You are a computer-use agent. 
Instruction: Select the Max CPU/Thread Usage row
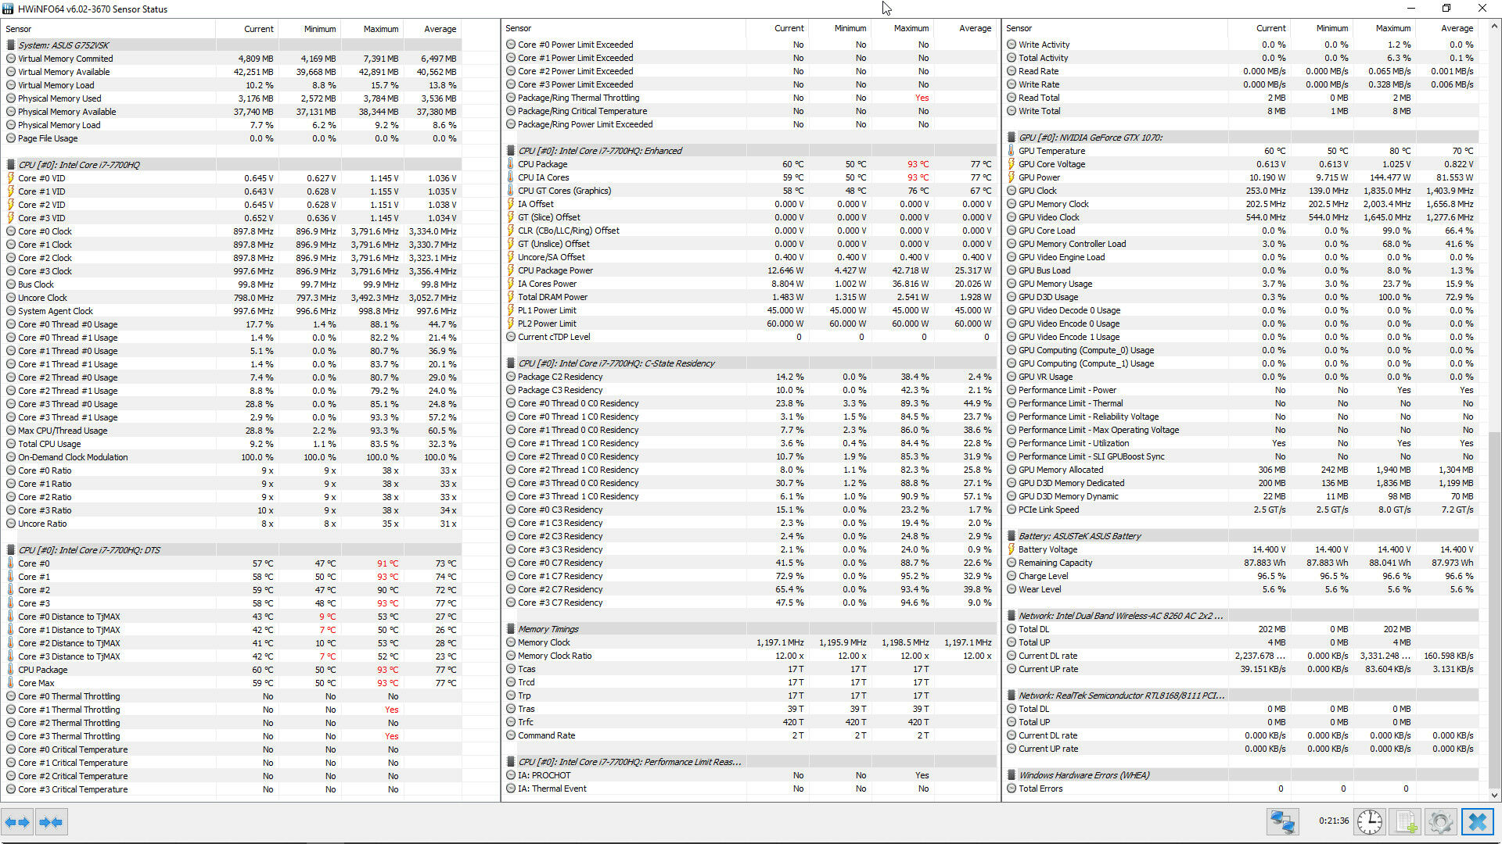pyautogui.click(x=232, y=431)
